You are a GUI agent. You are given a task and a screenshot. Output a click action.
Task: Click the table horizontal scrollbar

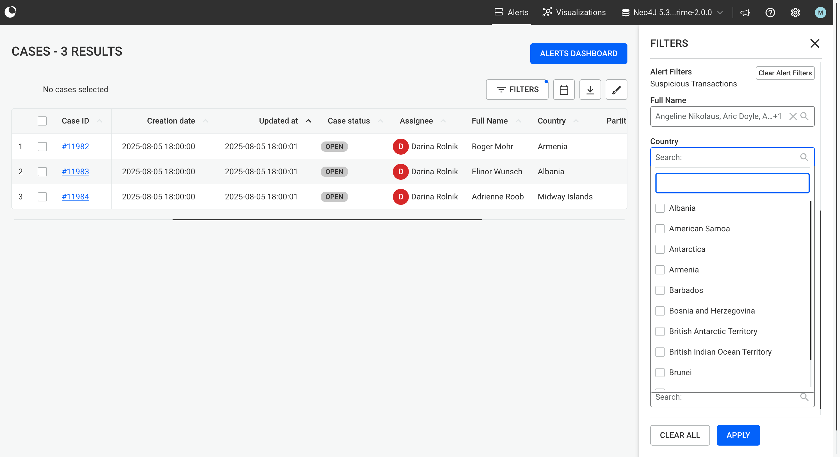tap(327, 220)
